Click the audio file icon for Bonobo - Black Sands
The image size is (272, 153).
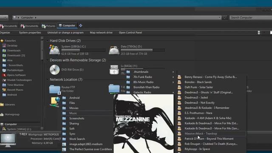(179, 82)
